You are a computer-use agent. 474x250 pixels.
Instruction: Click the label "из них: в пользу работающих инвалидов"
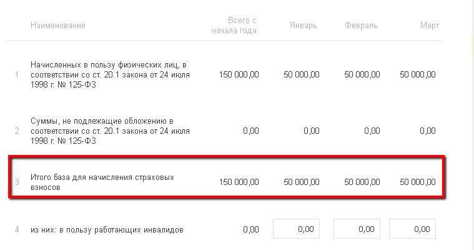pos(107,229)
